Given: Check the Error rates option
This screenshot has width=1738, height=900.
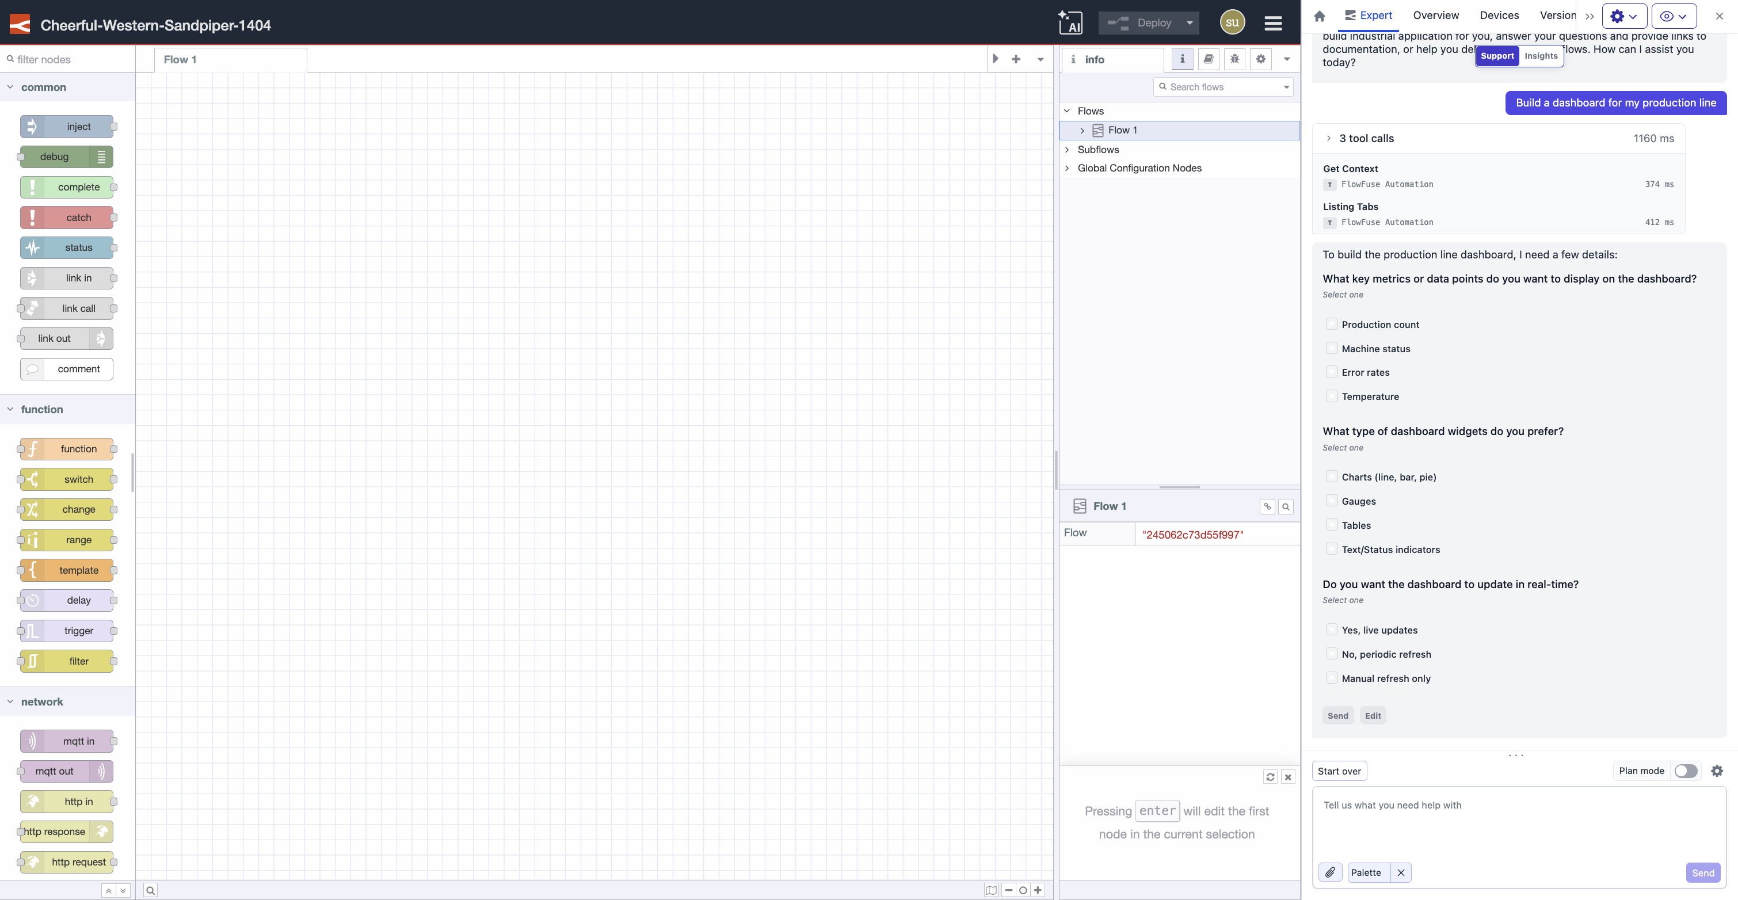Looking at the screenshot, I should click(1332, 372).
